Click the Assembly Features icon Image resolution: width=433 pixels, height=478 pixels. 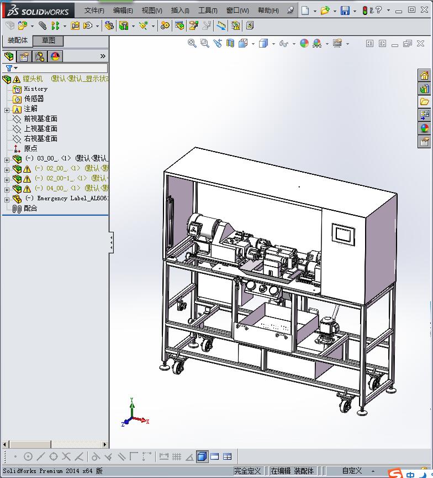pyautogui.click(x=124, y=25)
